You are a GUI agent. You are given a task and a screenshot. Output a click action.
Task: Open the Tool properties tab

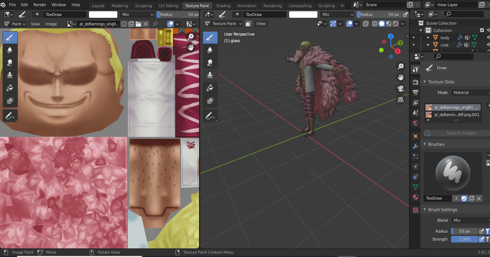(416, 69)
